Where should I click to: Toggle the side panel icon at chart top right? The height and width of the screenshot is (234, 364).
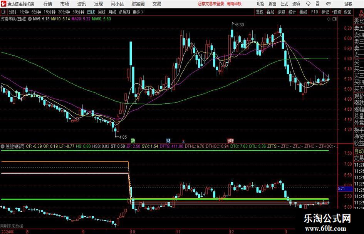[x=334, y=19]
